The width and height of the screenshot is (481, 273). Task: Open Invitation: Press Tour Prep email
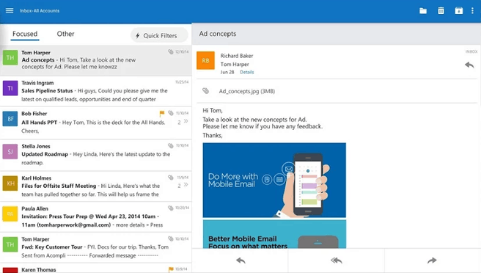point(96,216)
